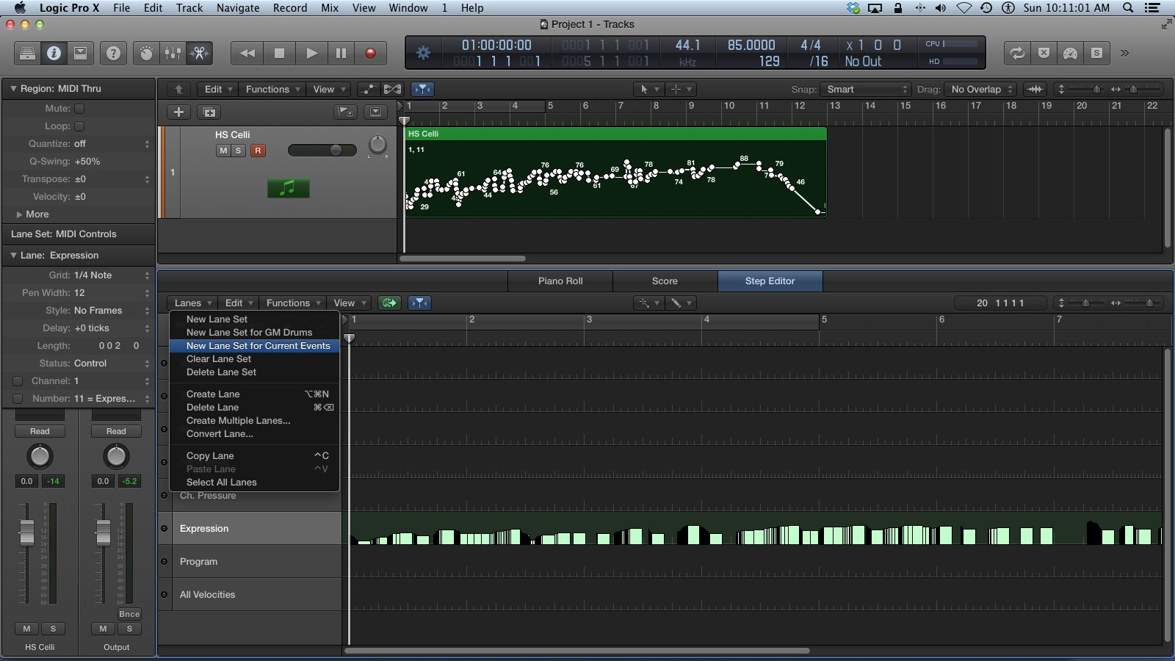This screenshot has height=661, width=1175.
Task: Toggle the Editors scissors icon
Action: 199,53
